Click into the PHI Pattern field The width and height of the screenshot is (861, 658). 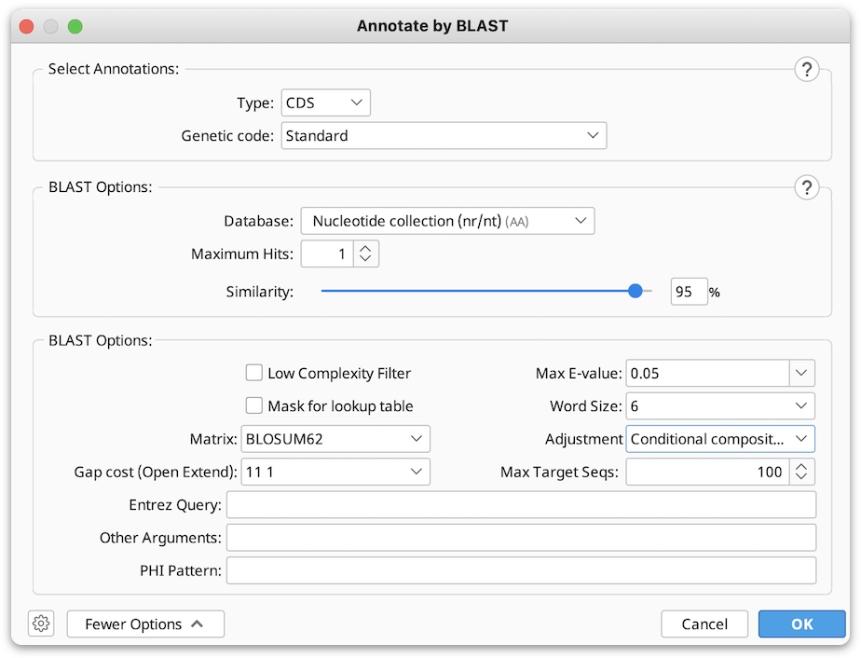coord(521,570)
